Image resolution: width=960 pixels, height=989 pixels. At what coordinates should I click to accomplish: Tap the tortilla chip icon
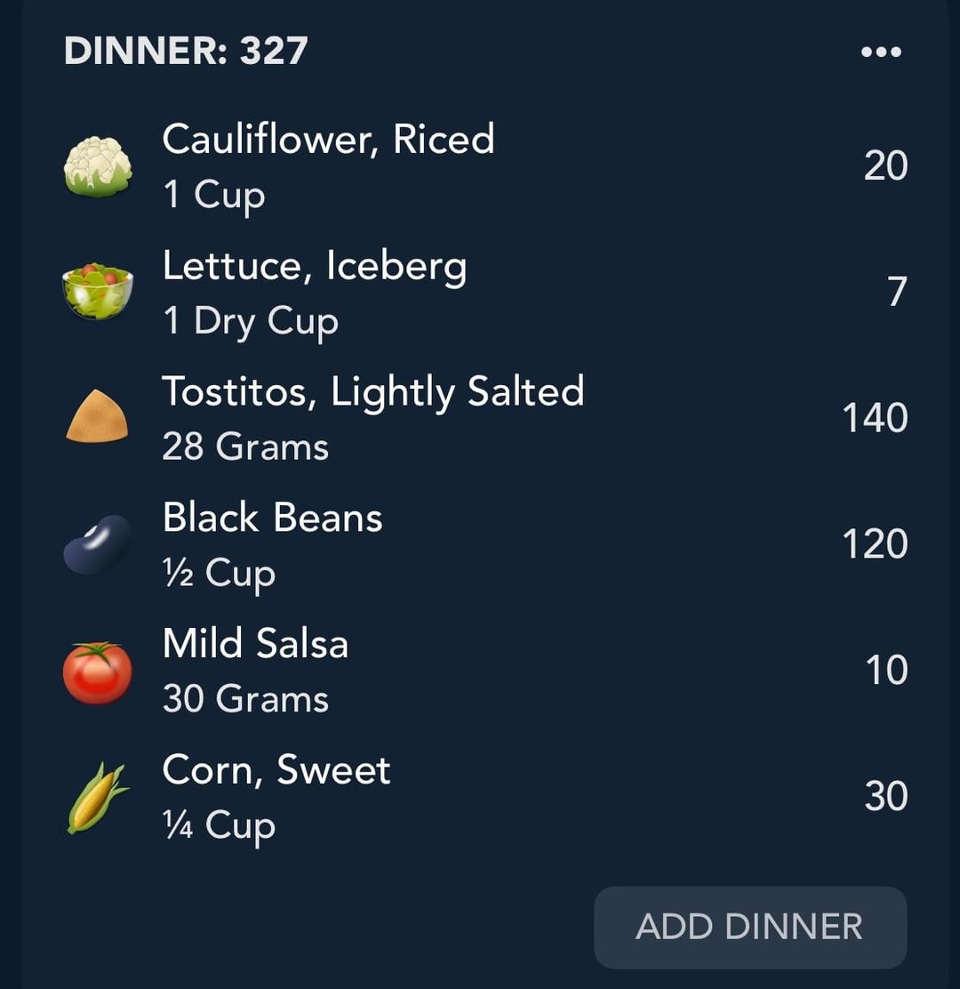pos(97,416)
